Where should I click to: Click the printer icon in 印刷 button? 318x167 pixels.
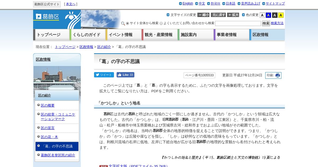click(x=277, y=76)
